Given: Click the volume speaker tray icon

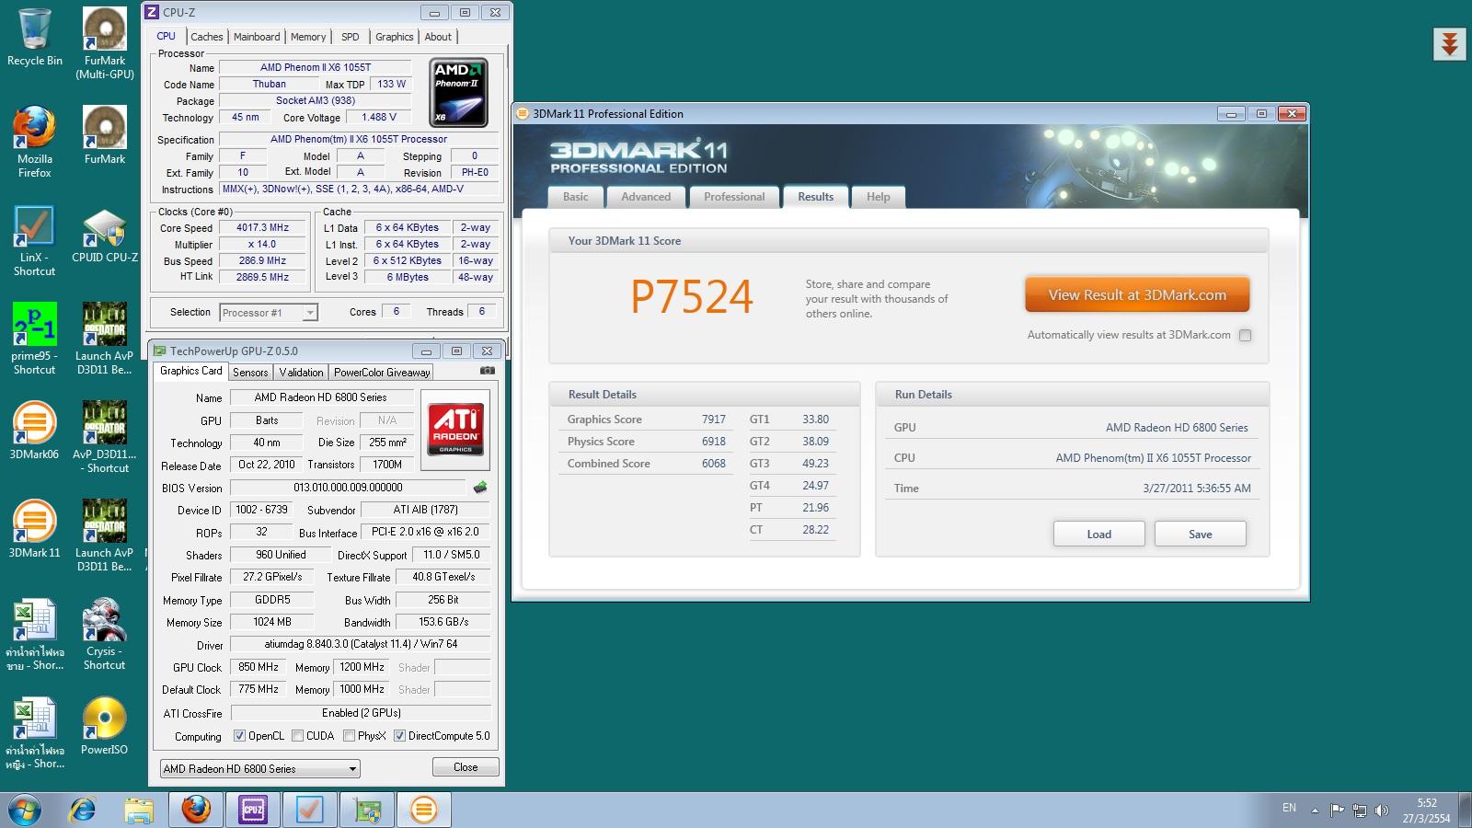Looking at the screenshot, I should point(1381,811).
